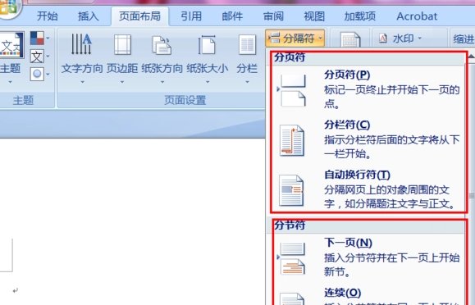Open the Acrobat tab
The width and height of the screenshot is (475, 305).
[x=417, y=16]
